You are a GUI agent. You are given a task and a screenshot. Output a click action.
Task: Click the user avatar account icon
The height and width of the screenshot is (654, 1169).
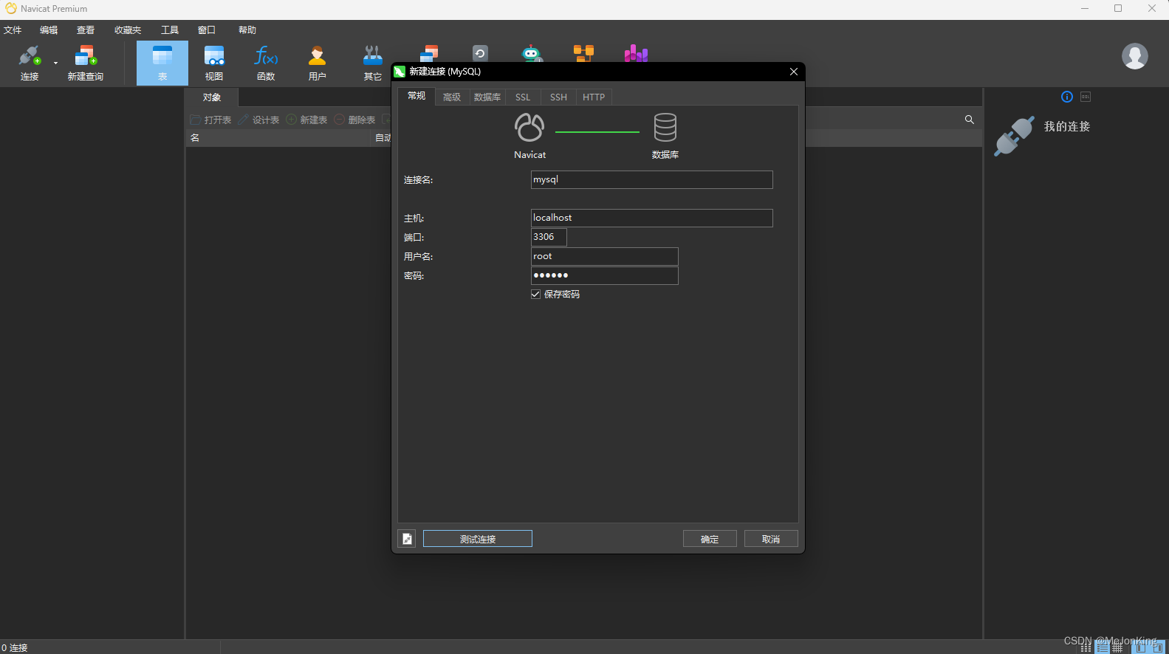tap(1135, 56)
